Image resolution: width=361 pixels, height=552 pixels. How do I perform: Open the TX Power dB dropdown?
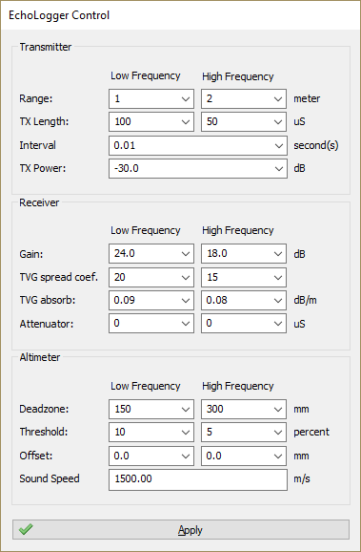[198, 169]
